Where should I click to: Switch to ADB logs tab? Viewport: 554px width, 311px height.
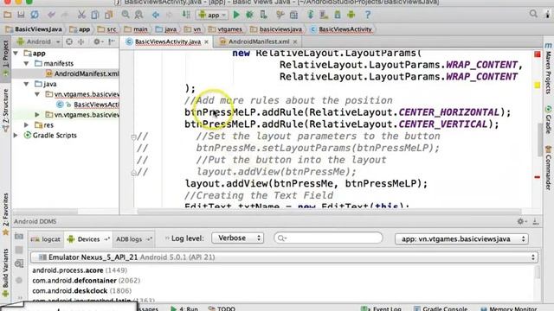133,239
